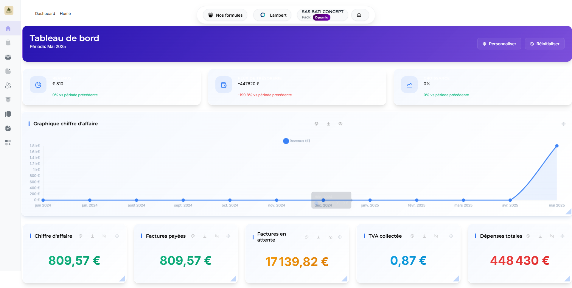The width and height of the screenshot is (572, 288).
Task: Open the home icon in the sidebar
Action: click(8, 29)
